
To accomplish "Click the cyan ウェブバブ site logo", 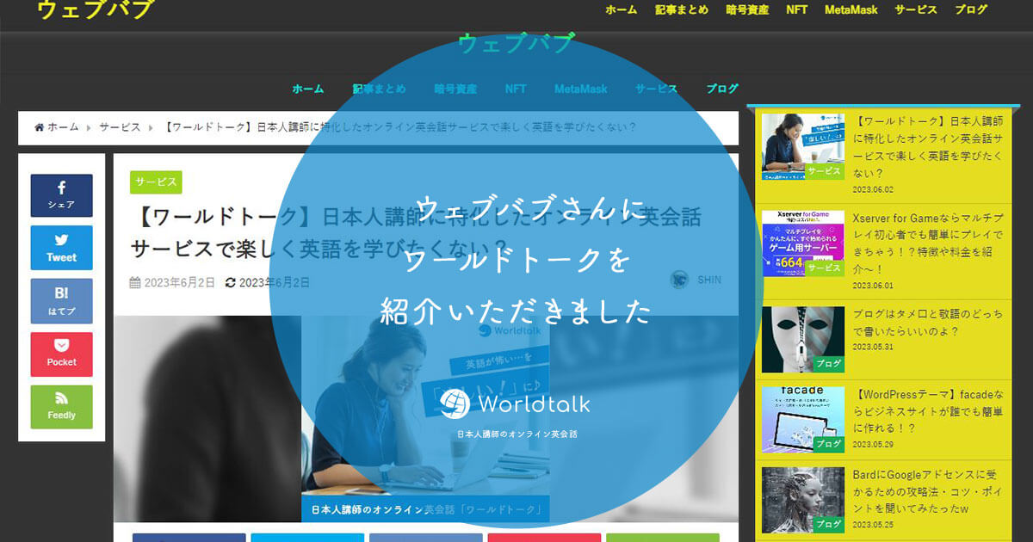I will tap(516, 44).
